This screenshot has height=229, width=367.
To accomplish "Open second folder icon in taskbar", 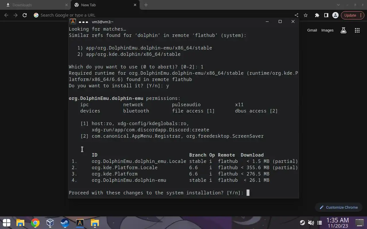I will coord(95,223).
